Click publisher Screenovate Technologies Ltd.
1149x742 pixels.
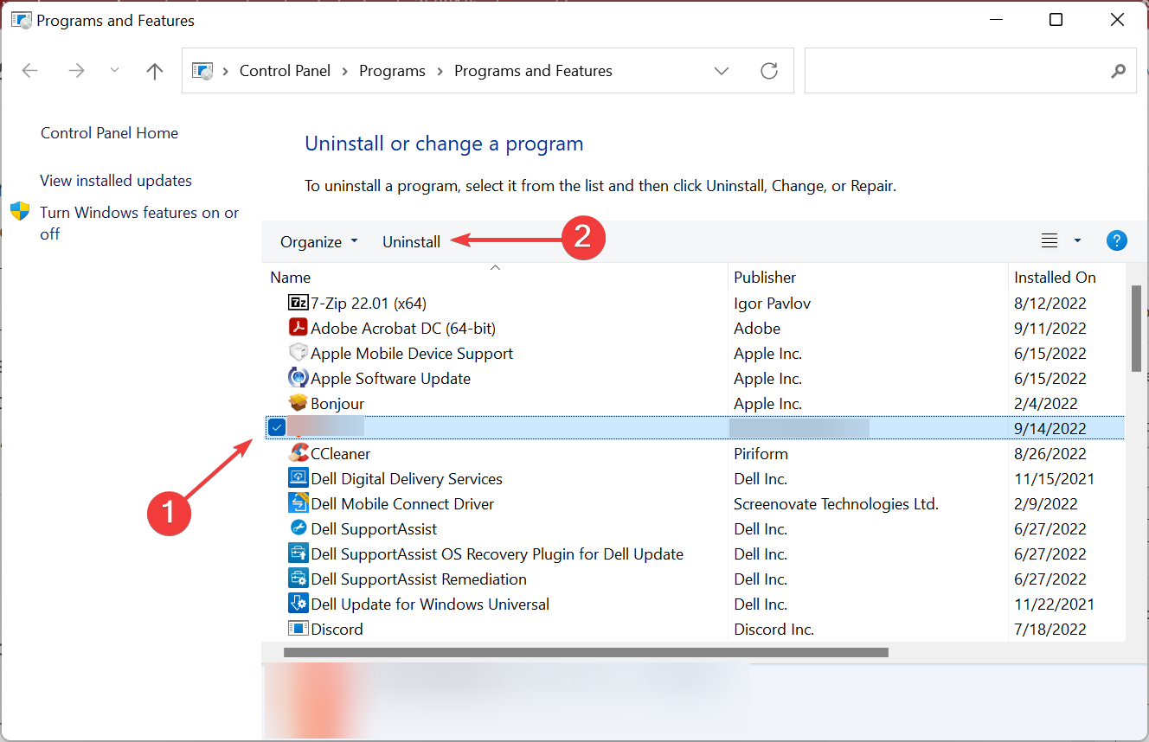coord(836,503)
